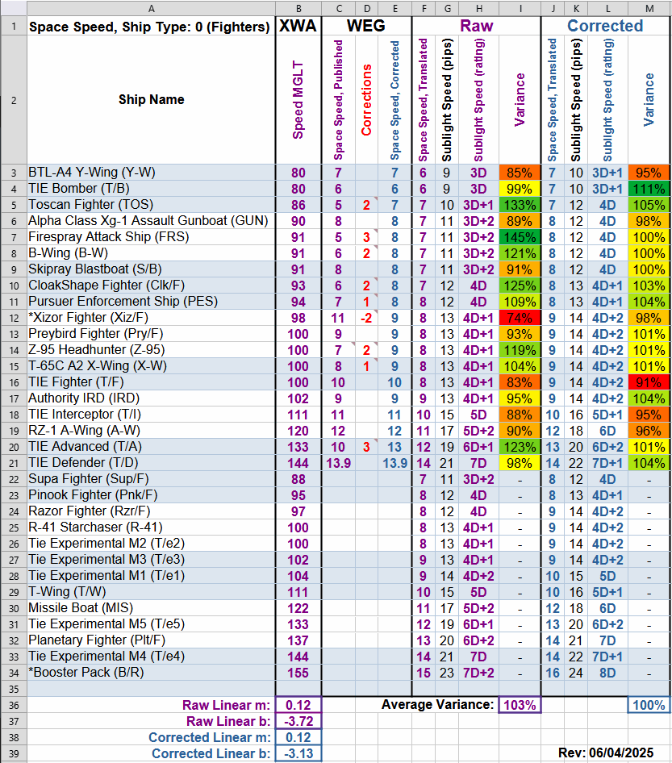
Task: Select cell 'BTL-A4 Y-Wing (Y-W)'
Action: coord(152,173)
